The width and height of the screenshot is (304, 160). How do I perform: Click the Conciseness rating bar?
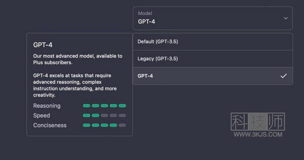click(x=104, y=125)
